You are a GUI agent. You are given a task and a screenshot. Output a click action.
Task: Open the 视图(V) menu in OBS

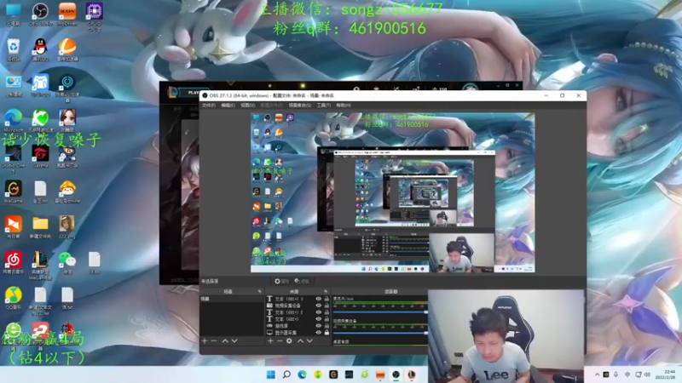click(x=247, y=105)
